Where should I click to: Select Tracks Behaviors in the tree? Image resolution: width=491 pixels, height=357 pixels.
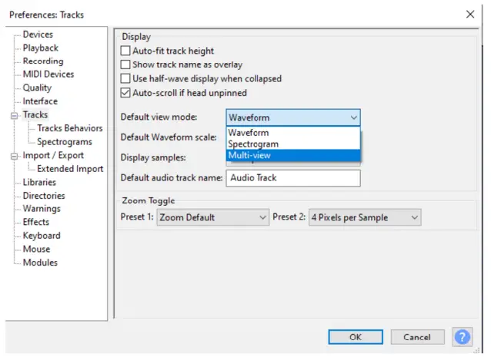[x=69, y=128]
